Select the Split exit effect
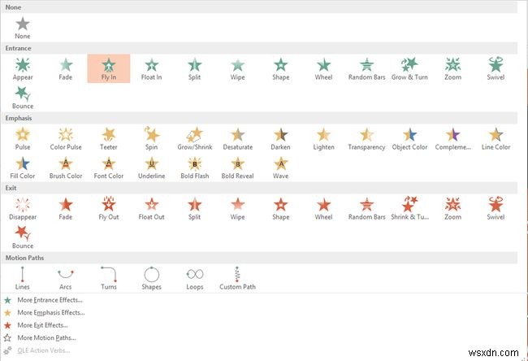 coord(195,209)
